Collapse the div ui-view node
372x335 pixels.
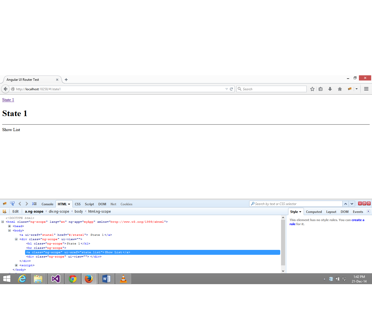coord(16,239)
